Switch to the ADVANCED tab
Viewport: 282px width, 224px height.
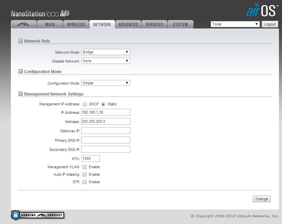point(128,24)
